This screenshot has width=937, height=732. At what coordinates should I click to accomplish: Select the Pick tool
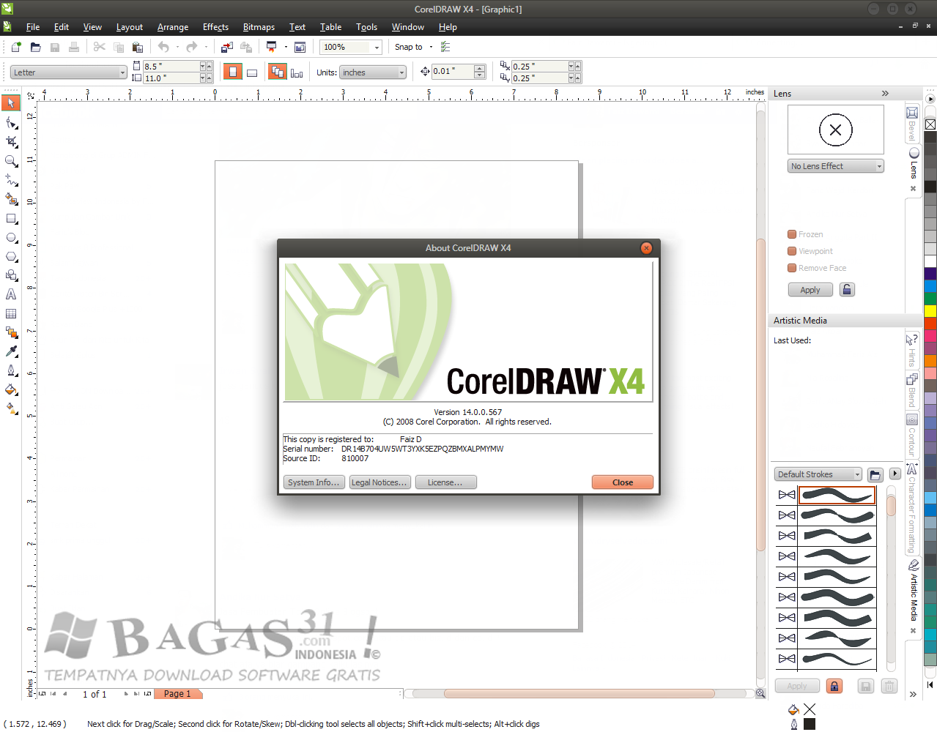(x=11, y=103)
